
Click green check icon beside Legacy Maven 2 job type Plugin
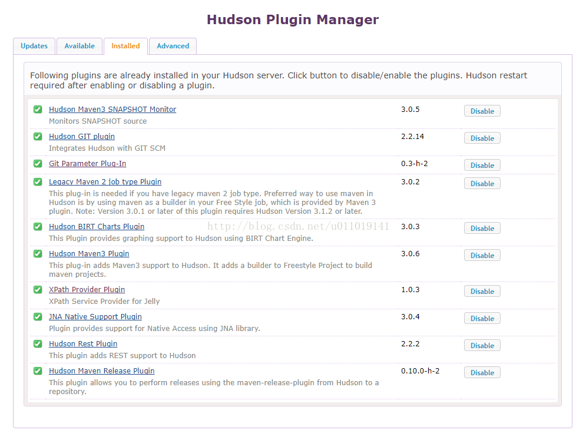point(38,181)
